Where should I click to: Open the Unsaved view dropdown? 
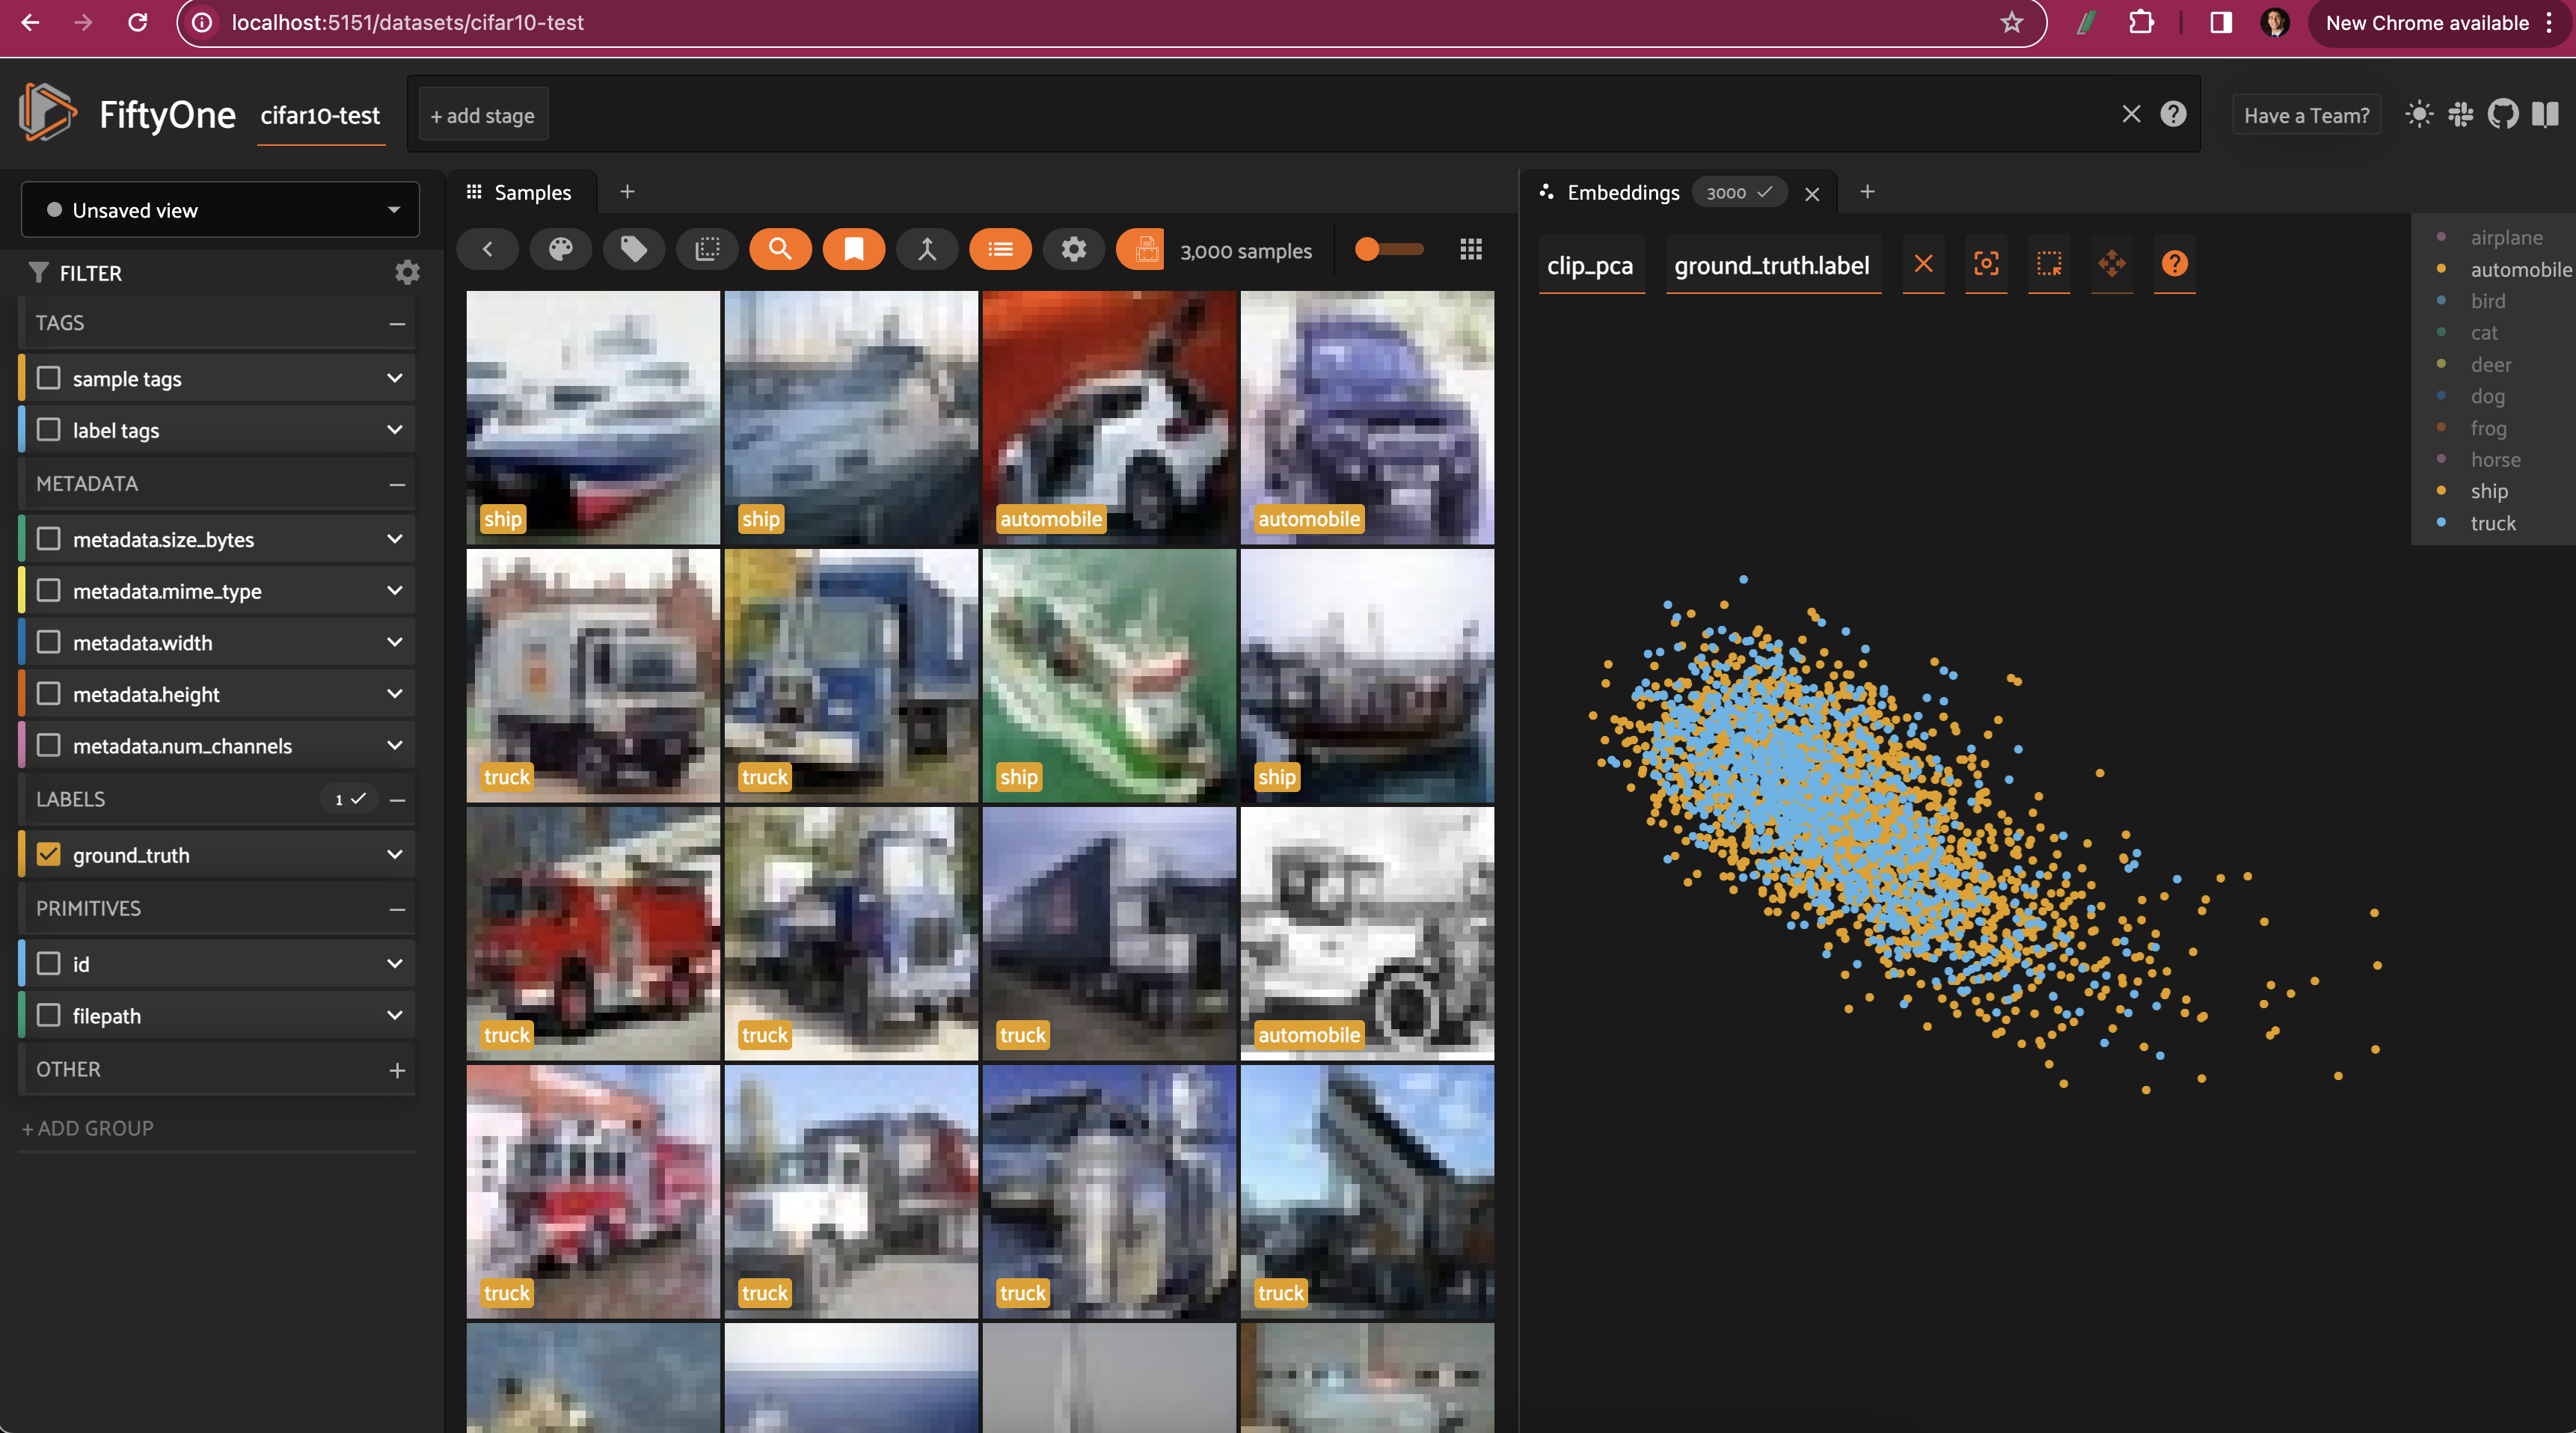(220, 210)
